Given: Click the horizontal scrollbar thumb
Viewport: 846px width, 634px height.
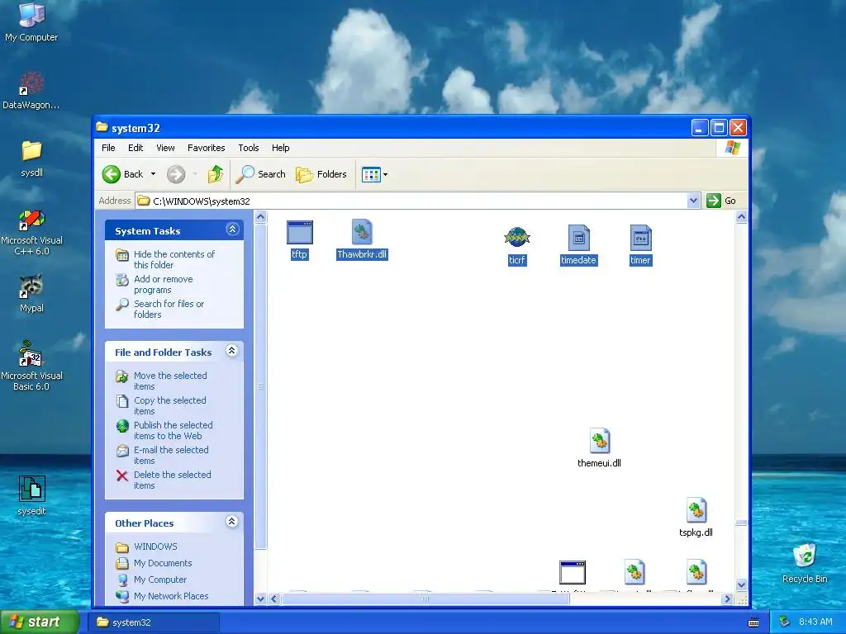Looking at the screenshot, I should [425, 599].
